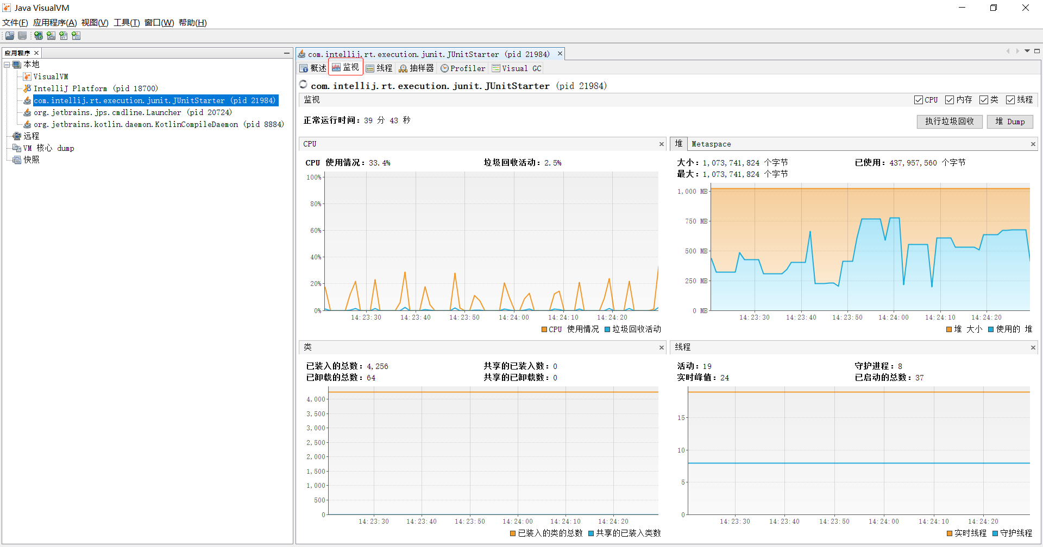The width and height of the screenshot is (1043, 547).
Task: Select IntelliJ Platform (pid 18700)
Action: click(x=96, y=88)
